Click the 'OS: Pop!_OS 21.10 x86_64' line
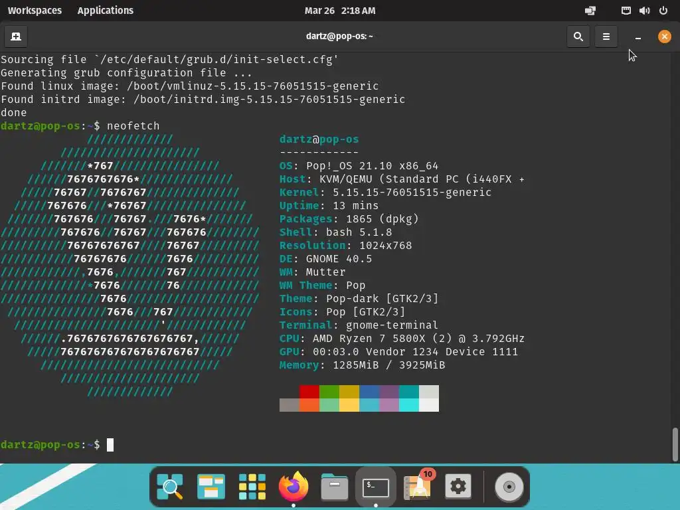Viewport: 680px width, 510px height. tap(359, 165)
